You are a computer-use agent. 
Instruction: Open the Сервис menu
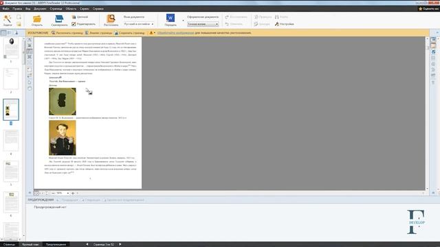click(84, 9)
